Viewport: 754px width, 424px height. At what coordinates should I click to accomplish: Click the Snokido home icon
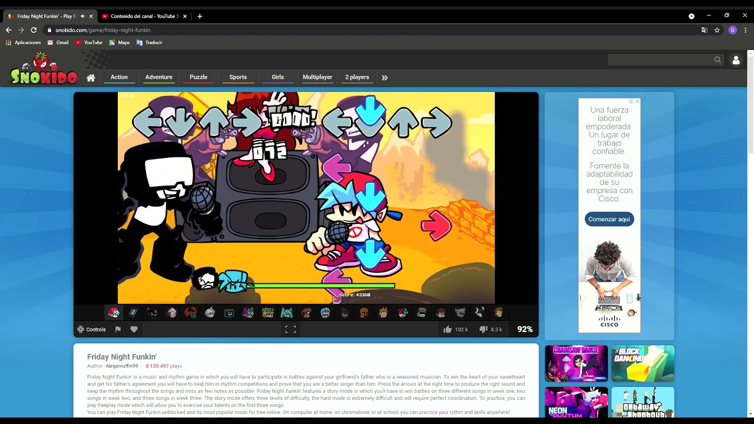pos(91,78)
